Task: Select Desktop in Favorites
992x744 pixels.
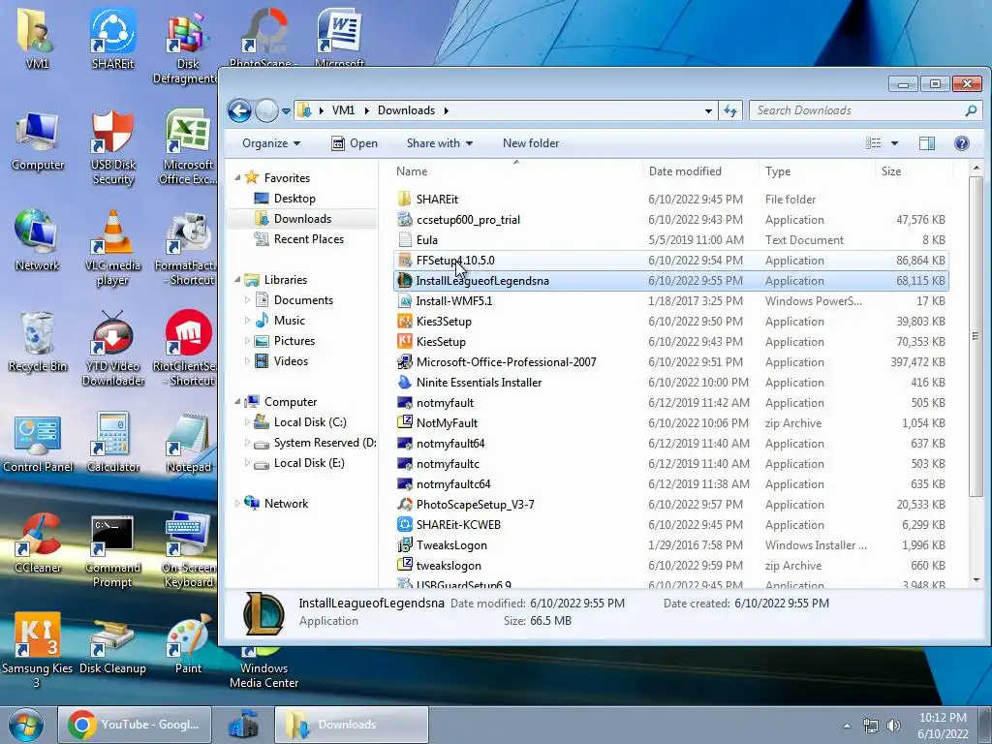Action: tap(294, 198)
